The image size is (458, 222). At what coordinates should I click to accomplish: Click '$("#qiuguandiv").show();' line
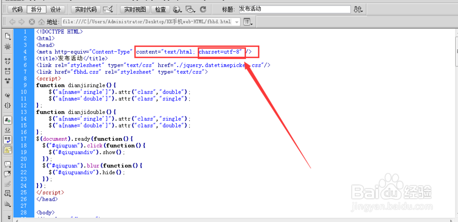tap(87, 152)
